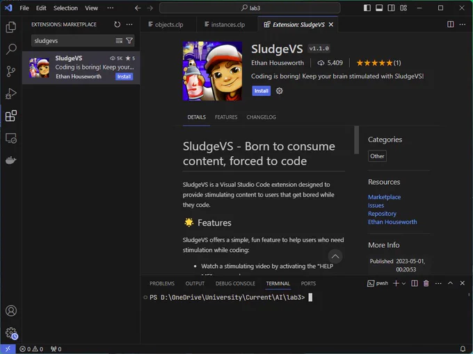Refresh the extensions marketplace list
The height and width of the screenshot is (354, 473).
click(117, 24)
